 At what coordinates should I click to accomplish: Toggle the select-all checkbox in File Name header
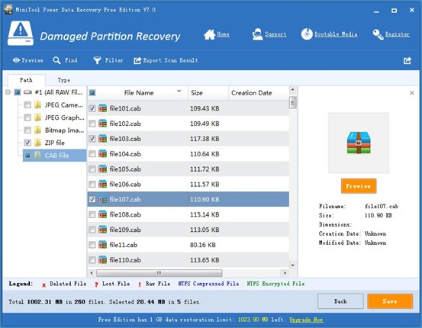point(92,93)
